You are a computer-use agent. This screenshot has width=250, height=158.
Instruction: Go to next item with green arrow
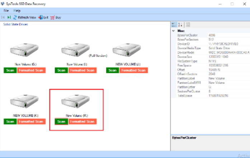point(9,17)
